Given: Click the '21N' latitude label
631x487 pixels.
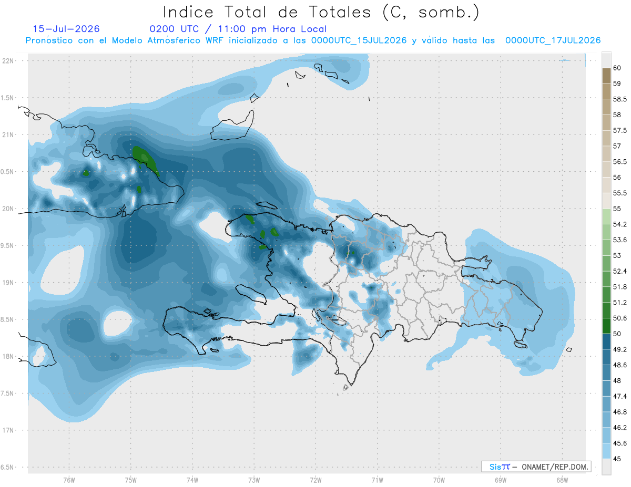Looking at the screenshot, I should click(7, 134).
